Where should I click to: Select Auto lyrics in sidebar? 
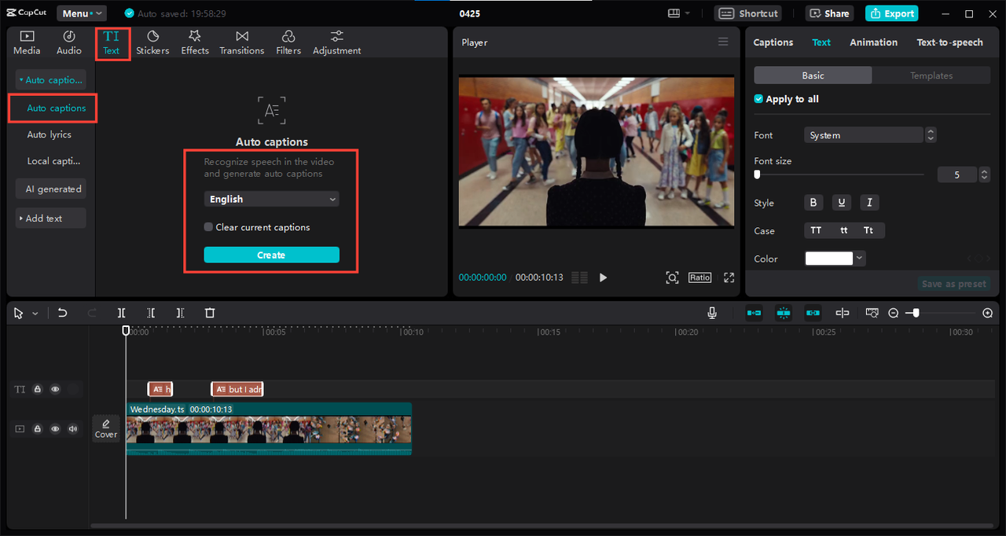pos(50,134)
